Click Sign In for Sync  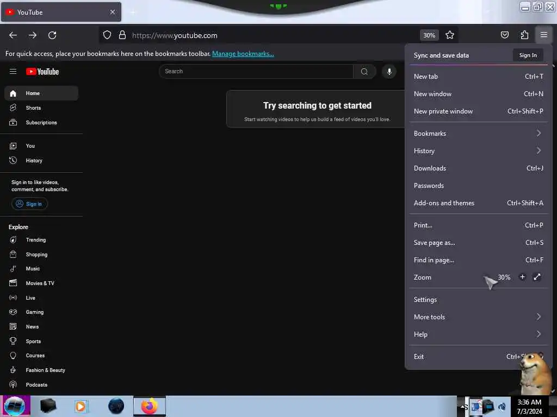[x=528, y=55]
